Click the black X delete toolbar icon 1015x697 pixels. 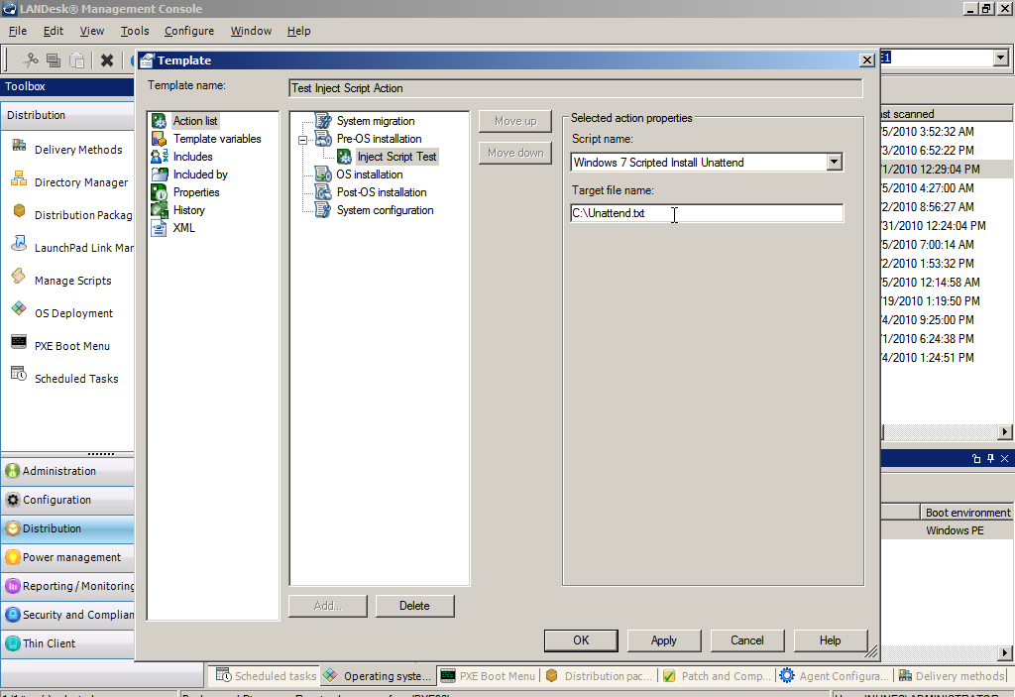click(106, 59)
